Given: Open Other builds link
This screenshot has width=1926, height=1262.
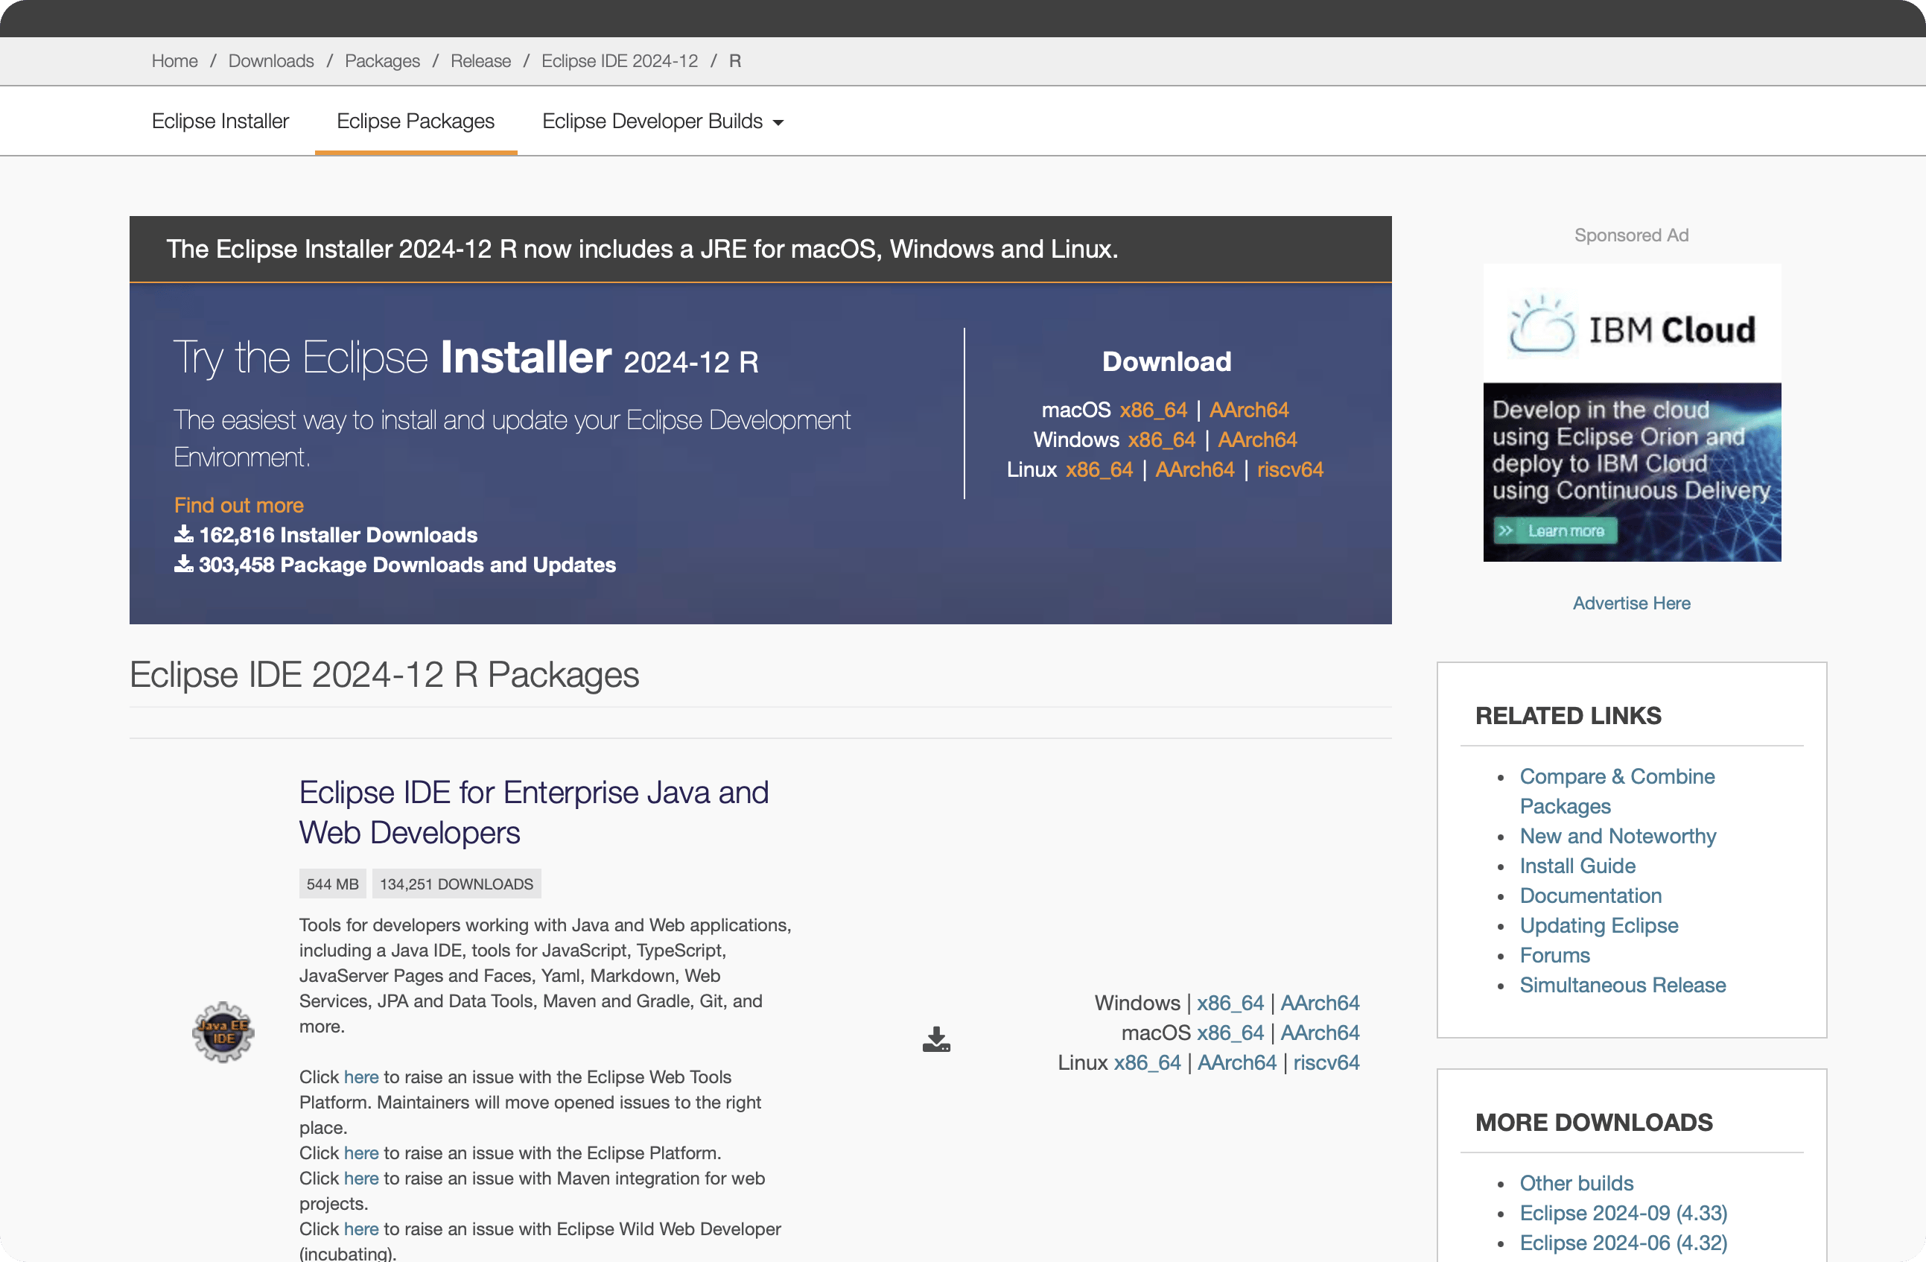Looking at the screenshot, I should [x=1577, y=1185].
